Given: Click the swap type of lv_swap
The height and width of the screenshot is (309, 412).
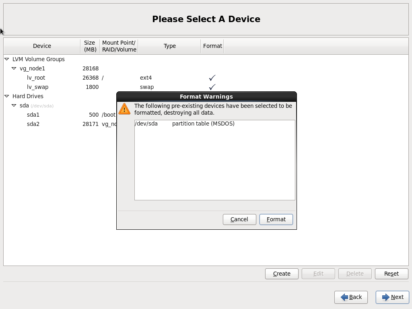Looking at the screenshot, I should pos(147,87).
